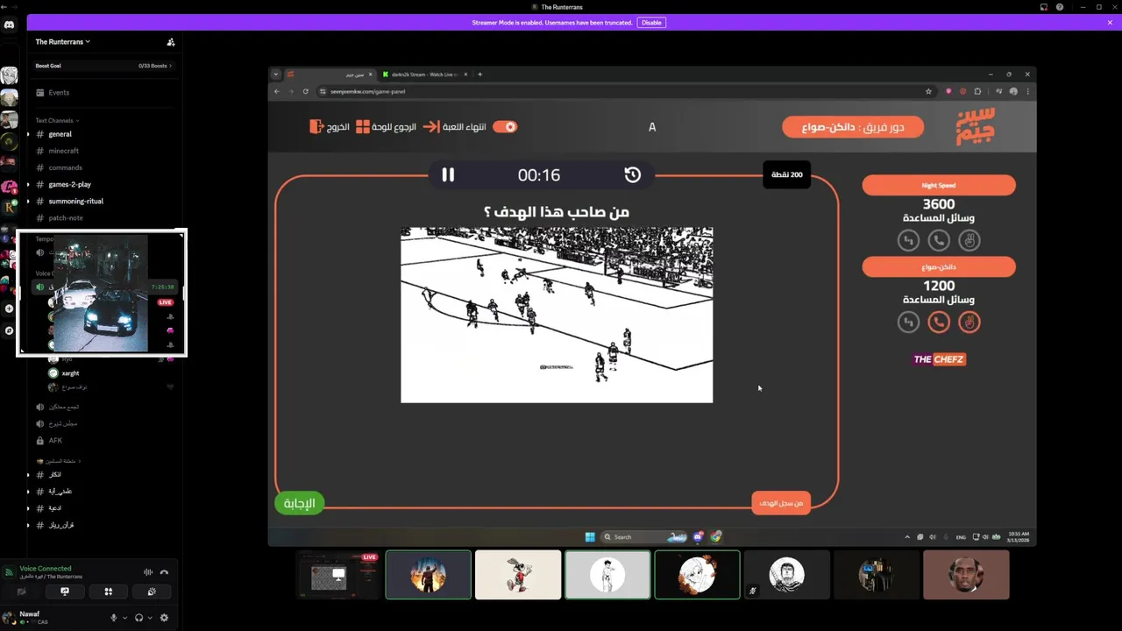Screen dimensions: 1122x631
Task: Click the orange من سجل الهدف button
Action: (x=781, y=502)
